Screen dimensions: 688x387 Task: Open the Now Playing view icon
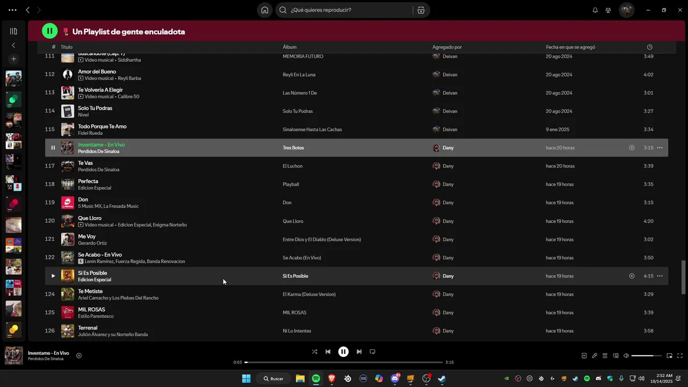(x=584, y=355)
